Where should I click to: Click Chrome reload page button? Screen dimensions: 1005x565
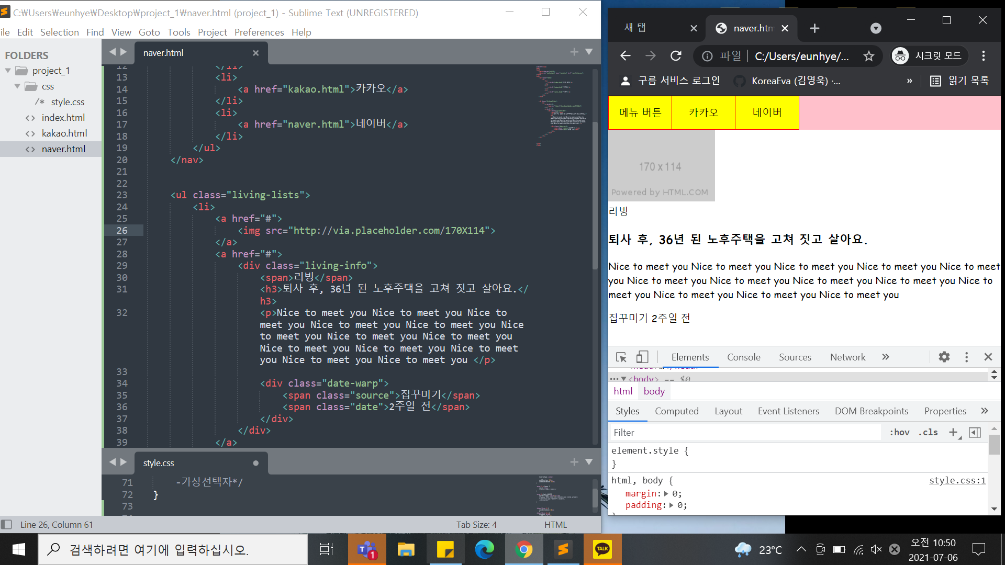676,56
